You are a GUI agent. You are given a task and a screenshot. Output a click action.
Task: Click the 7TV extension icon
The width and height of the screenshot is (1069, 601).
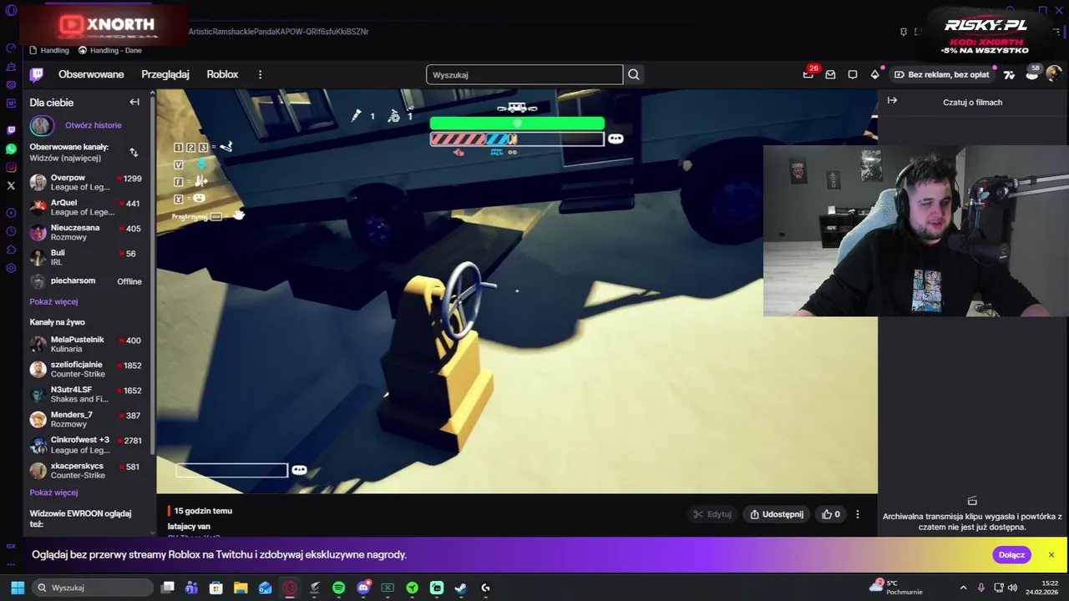[x=1009, y=74]
